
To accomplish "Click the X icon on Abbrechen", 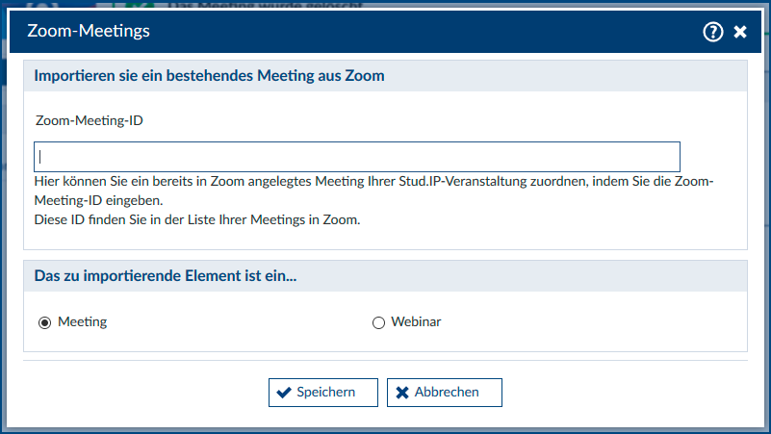I will point(402,393).
